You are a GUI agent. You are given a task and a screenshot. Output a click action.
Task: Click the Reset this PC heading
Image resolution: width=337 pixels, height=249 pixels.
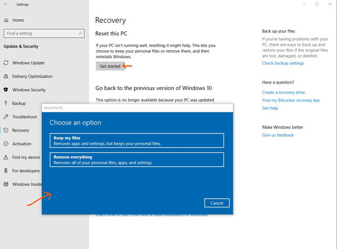click(x=111, y=33)
